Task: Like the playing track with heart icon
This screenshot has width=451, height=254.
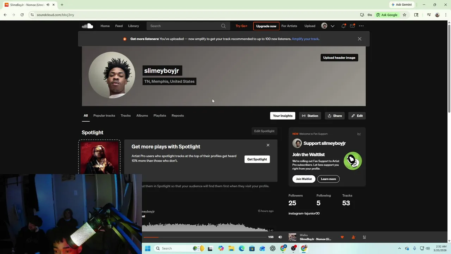Action: [342, 237]
